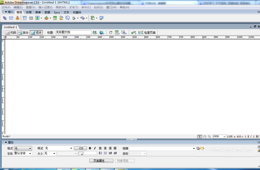Click the Ordered List button
The width and height of the screenshot is (260, 170).
[105, 153]
